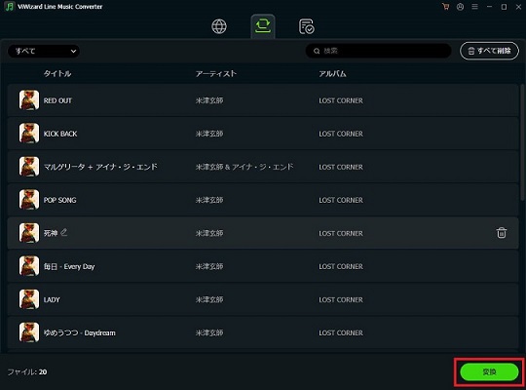Click the ファイル: 20 file count label
The height and width of the screenshot is (390, 526).
tap(27, 371)
